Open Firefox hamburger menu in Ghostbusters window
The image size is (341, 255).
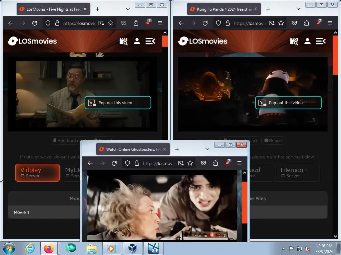239,163
